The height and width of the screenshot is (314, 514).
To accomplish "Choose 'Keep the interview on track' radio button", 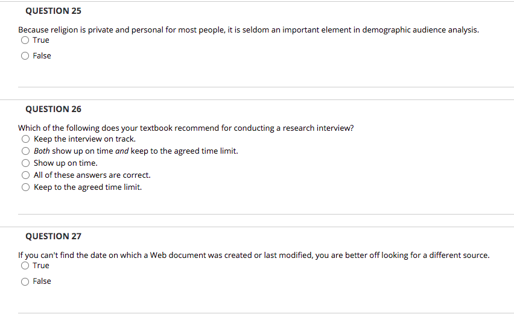I will pos(25,139).
